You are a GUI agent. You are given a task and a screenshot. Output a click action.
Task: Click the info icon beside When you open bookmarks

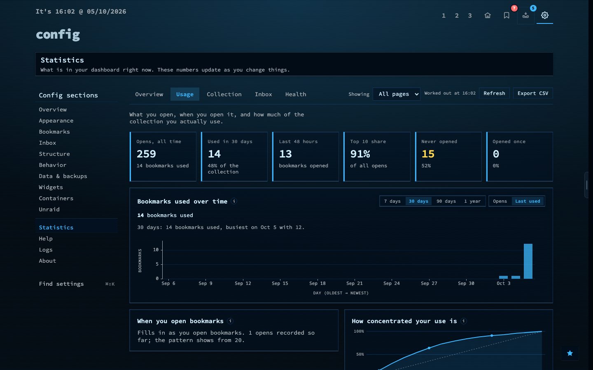[x=230, y=321]
